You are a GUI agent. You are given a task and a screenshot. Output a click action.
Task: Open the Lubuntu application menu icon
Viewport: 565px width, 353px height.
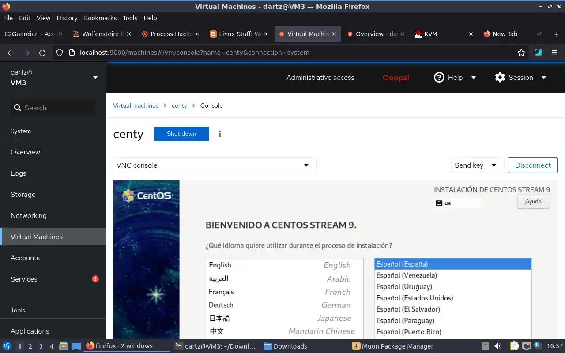7,346
